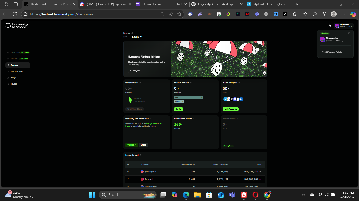This screenshot has width=359, height=201.
Task: Click the power disconnect icon in wallet panel
Action: pyautogui.click(x=349, y=33)
